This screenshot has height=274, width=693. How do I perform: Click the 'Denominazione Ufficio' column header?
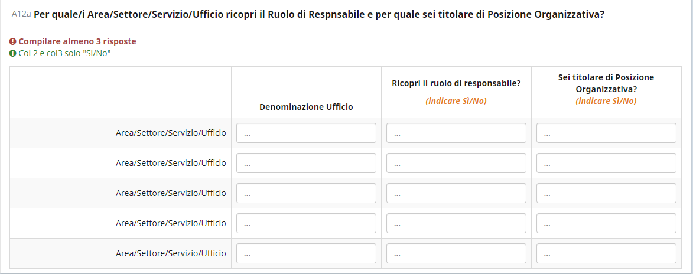tap(306, 107)
